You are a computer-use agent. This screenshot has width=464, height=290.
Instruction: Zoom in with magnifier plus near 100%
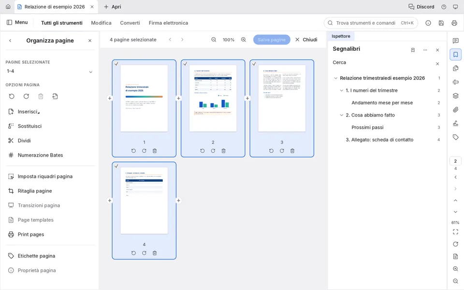244,40
